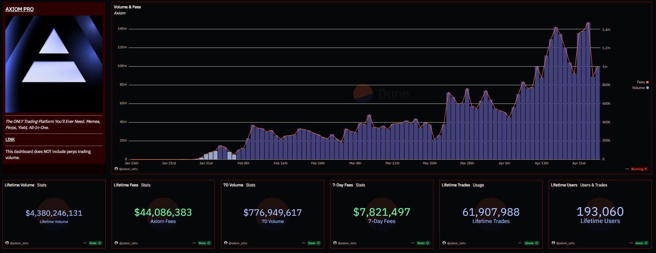This screenshot has width=656, height=253.
Task: Open the Users & Trades query link
Action: pyautogui.click(x=593, y=185)
